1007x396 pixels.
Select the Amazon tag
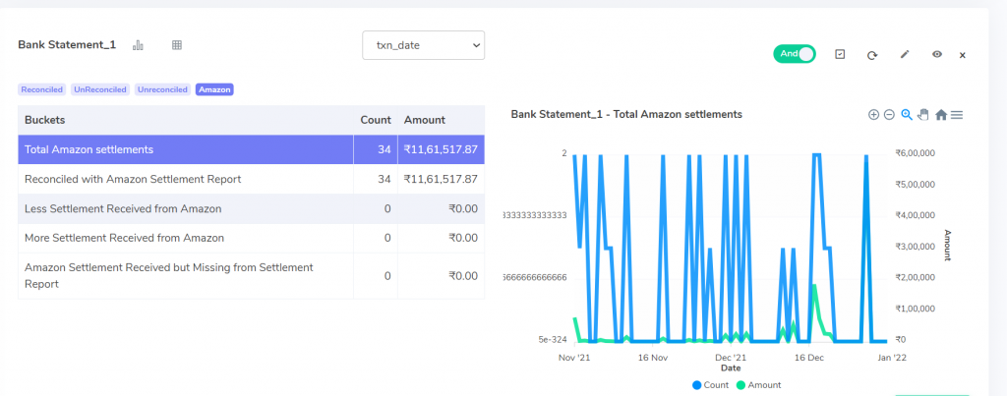click(x=214, y=89)
